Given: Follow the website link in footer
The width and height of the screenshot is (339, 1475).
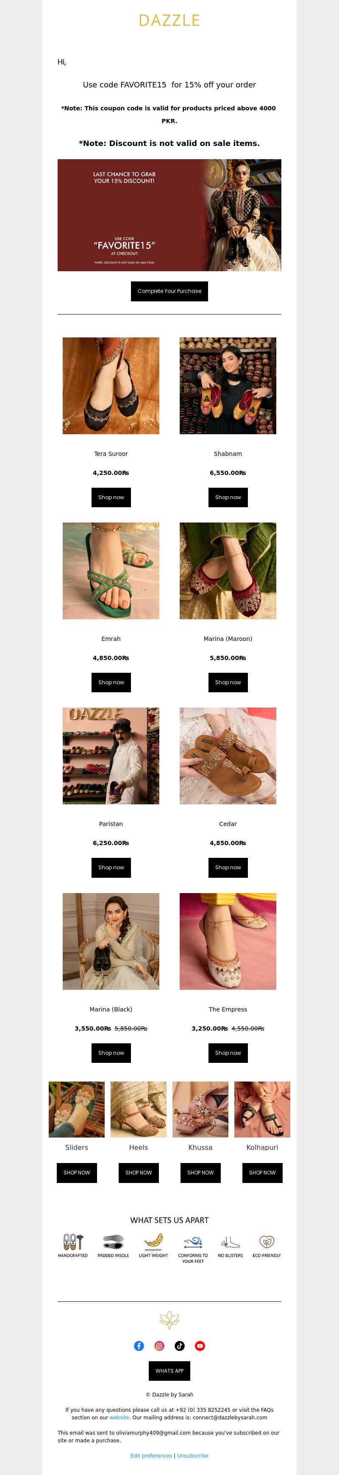Looking at the screenshot, I should pyautogui.click(x=119, y=1417).
